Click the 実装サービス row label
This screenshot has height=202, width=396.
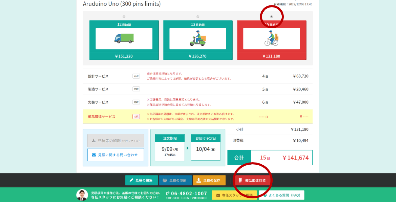pyautogui.click(x=98, y=102)
